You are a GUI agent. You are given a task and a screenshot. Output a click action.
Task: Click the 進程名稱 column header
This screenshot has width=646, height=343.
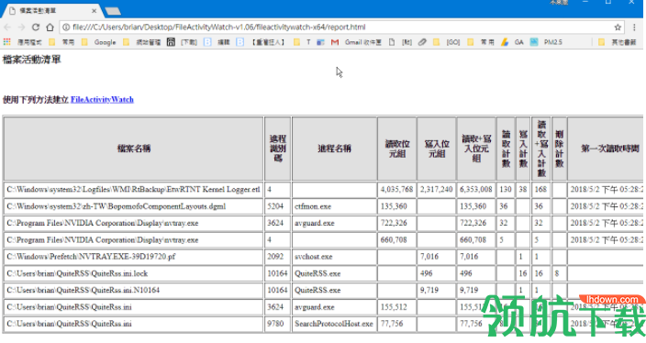coord(334,149)
